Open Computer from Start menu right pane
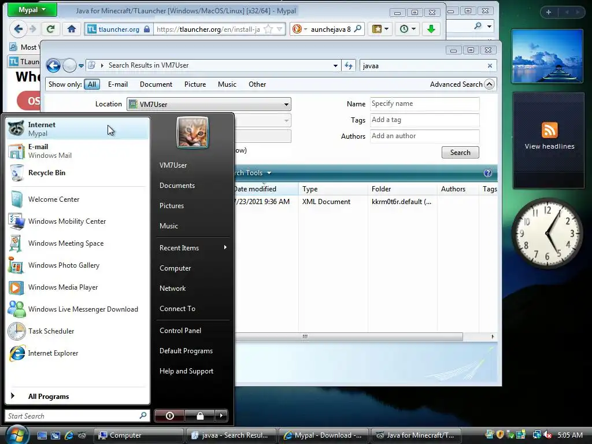The height and width of the screenshot is (444, 592). pos(175,268)
